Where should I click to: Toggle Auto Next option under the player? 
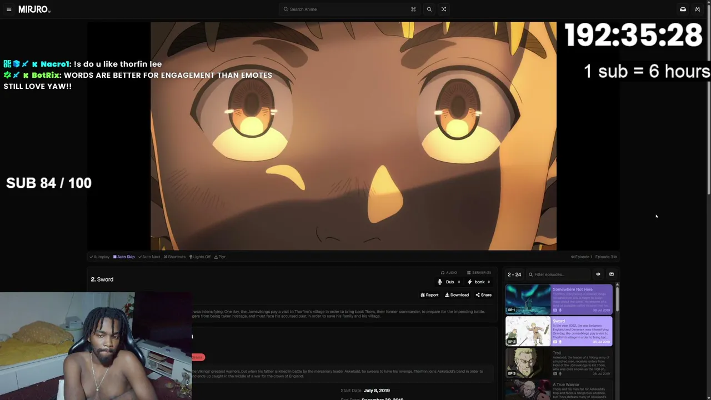[x=149, y=257]
